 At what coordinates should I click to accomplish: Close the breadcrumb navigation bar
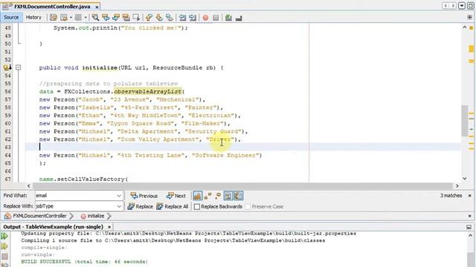tap(469, 216)
